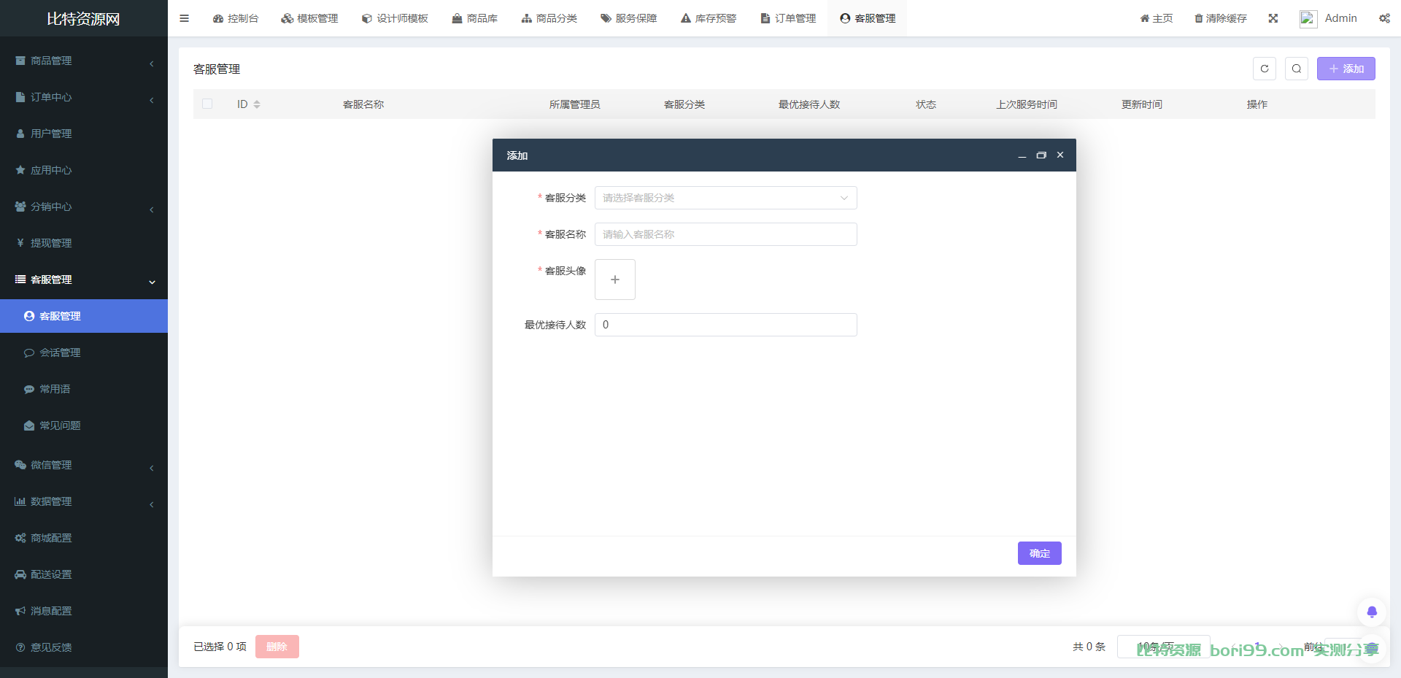Open 配送设置 in the sidebar

point(84,574)
